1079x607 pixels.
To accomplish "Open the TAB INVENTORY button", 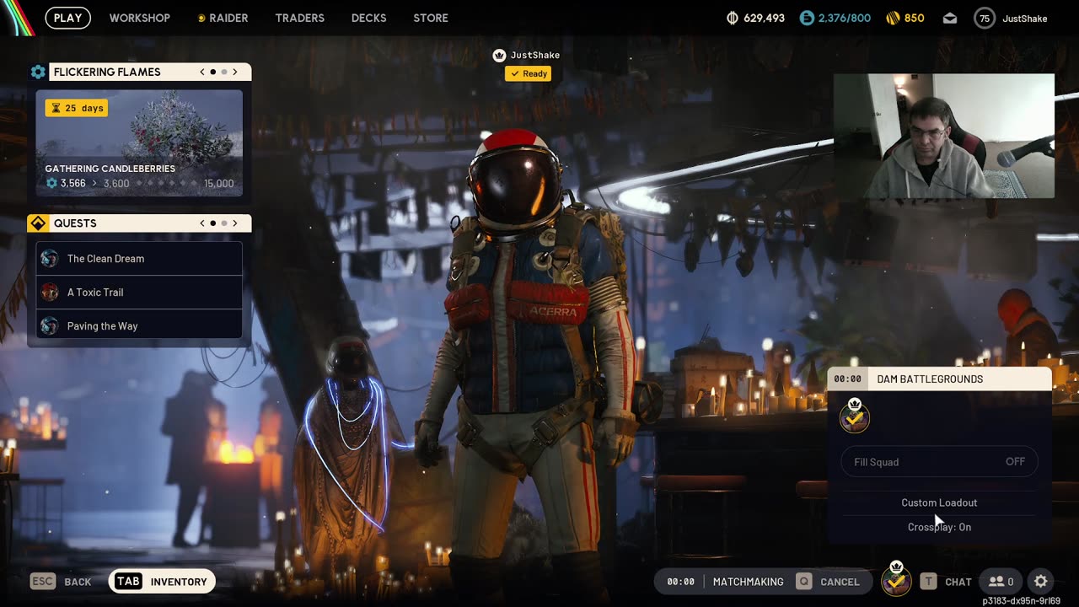I will pos(162,582).
